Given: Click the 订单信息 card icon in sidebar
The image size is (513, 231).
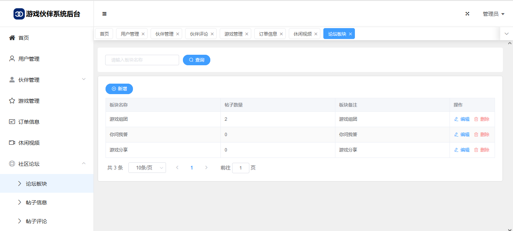Looking at the screenshot, I should pos(12,122).
